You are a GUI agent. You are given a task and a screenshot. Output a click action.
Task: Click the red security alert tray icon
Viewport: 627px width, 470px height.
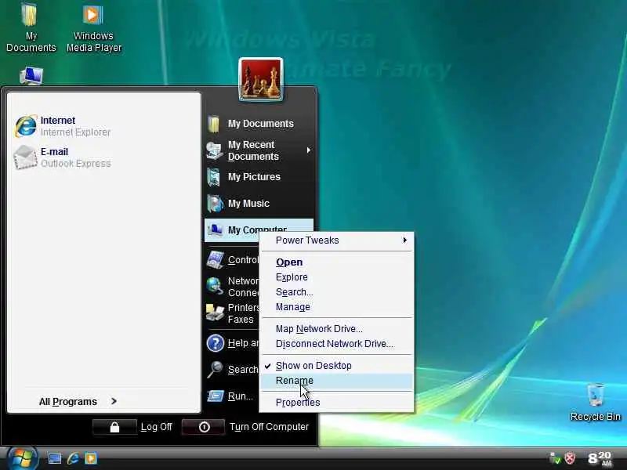click(x=570, y=458)
